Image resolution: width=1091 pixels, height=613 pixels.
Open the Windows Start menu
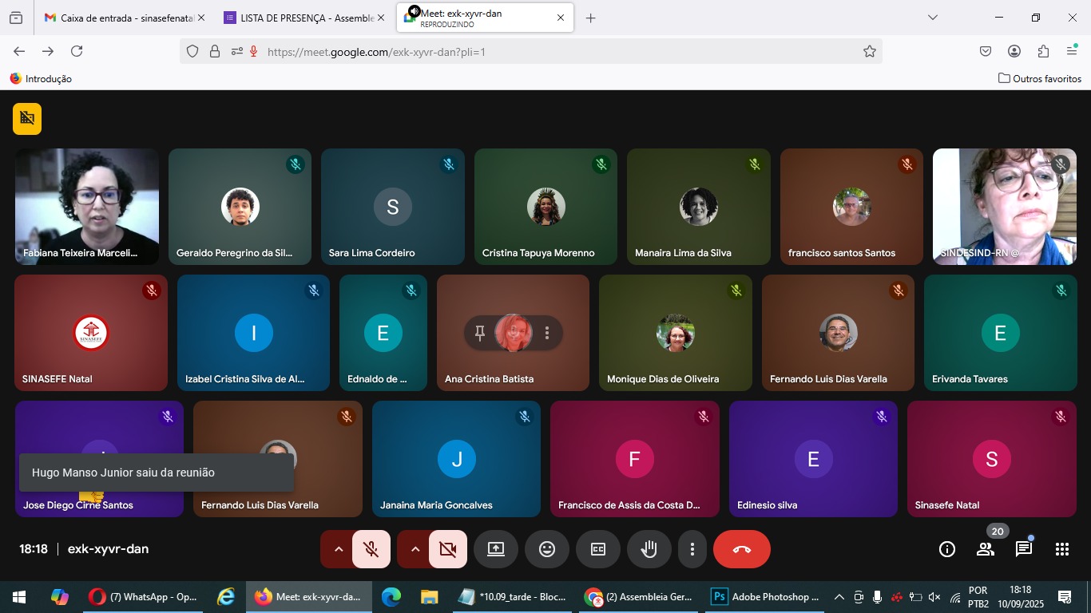coord(19,597)
